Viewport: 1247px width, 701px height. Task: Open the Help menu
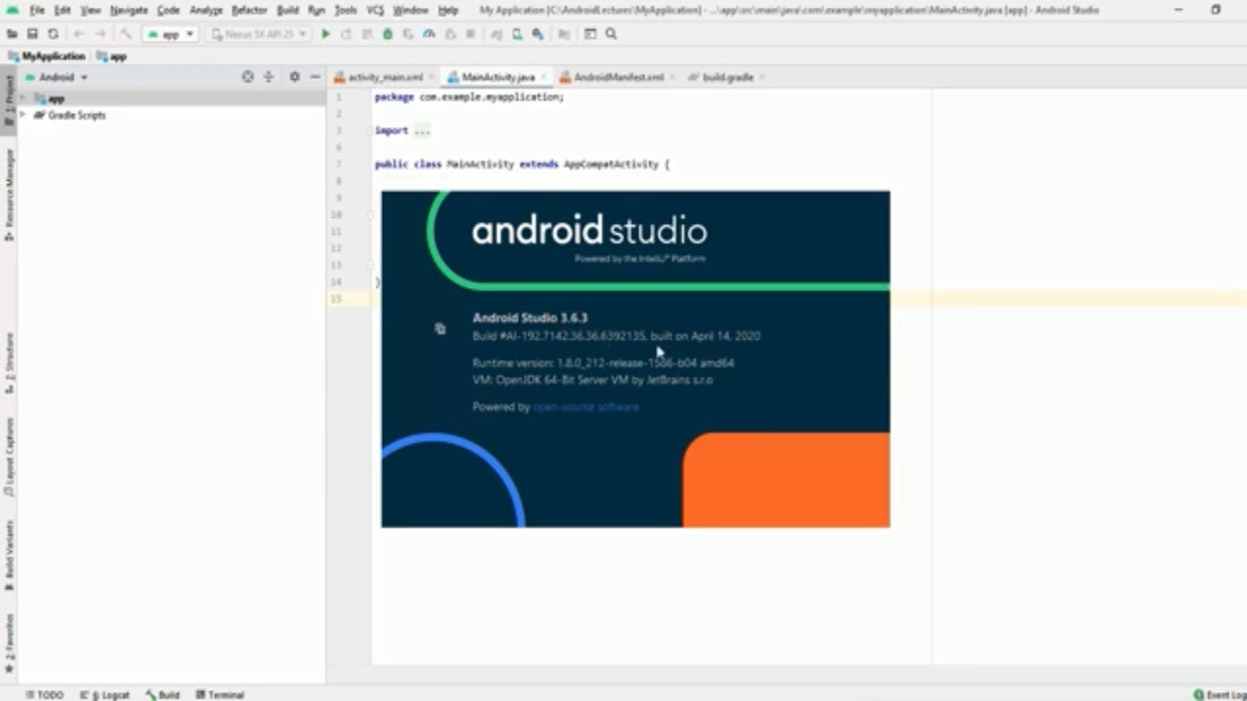[x=448, y=10]
